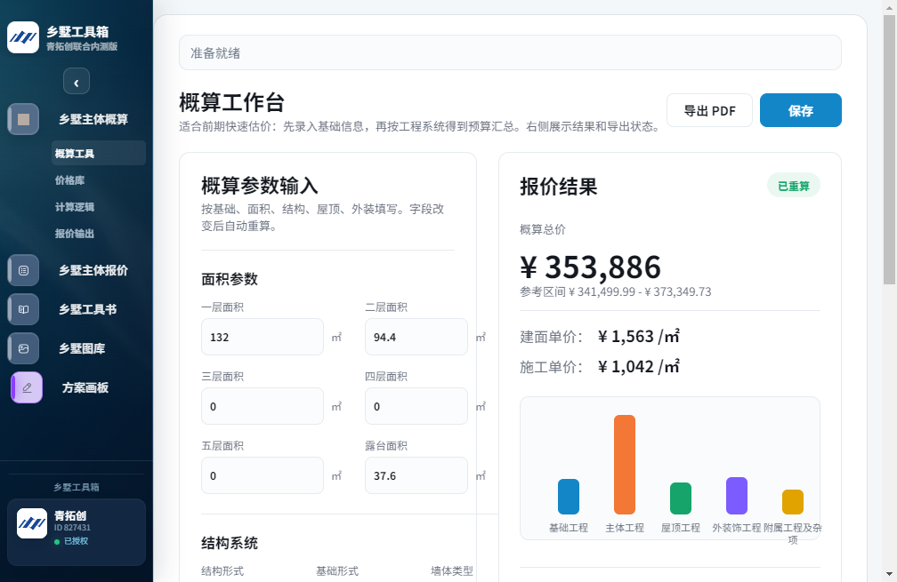Click the 报价结果 panel heading
The height and width of the screenshot is (582, 897).
[x=558, y=187]
